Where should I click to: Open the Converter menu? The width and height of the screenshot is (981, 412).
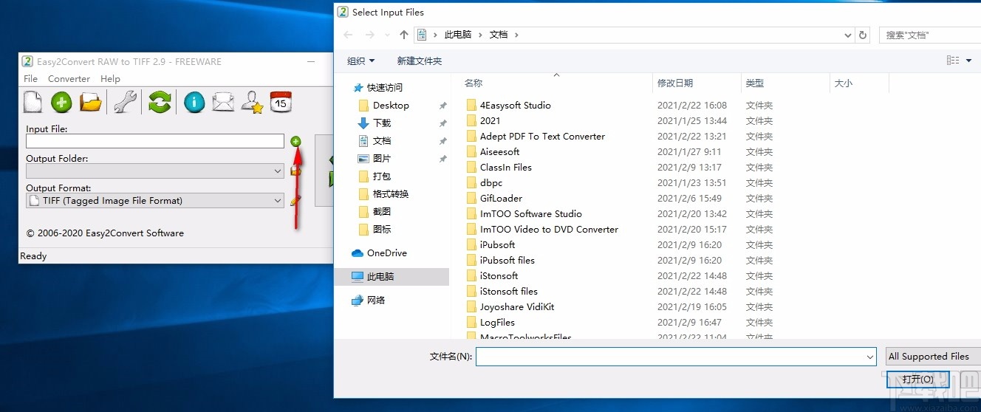pos(69,78)
